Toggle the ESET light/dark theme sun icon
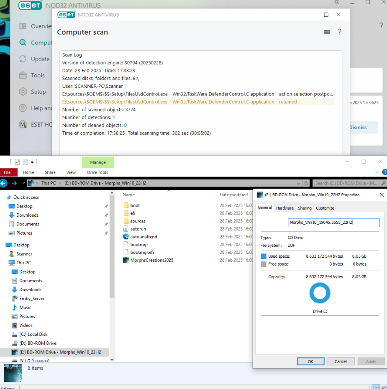 coord(337,2)
